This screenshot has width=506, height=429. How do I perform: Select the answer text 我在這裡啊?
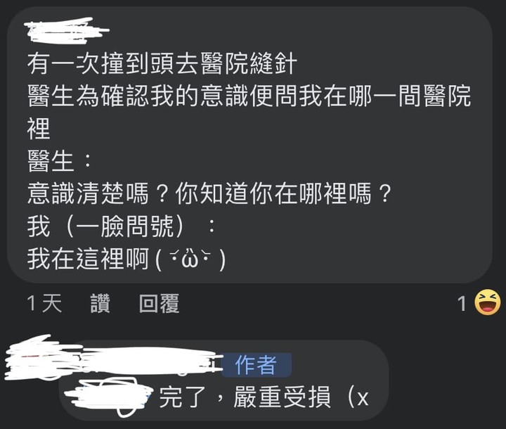point(88,260)
